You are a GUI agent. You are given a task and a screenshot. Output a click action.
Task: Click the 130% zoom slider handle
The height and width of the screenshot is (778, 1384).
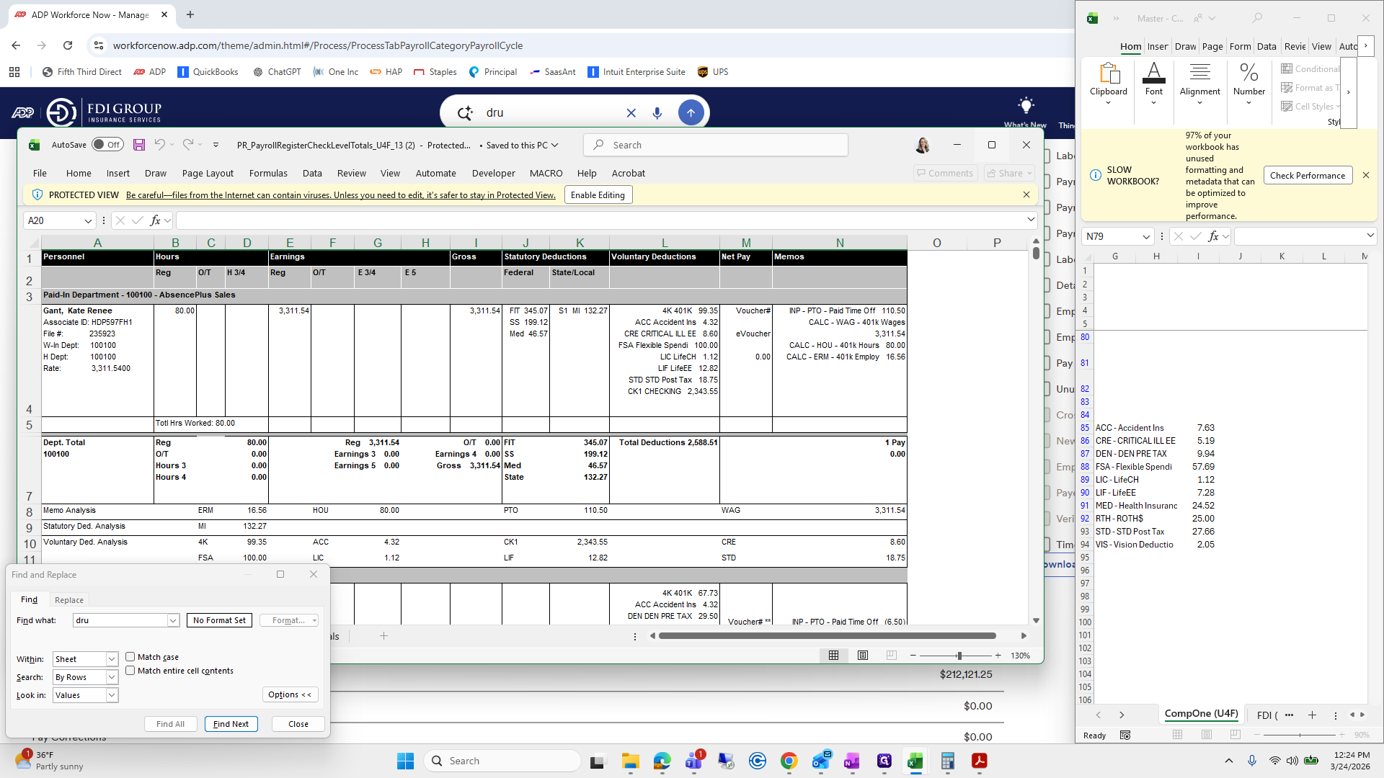click(x=959, y=656)
